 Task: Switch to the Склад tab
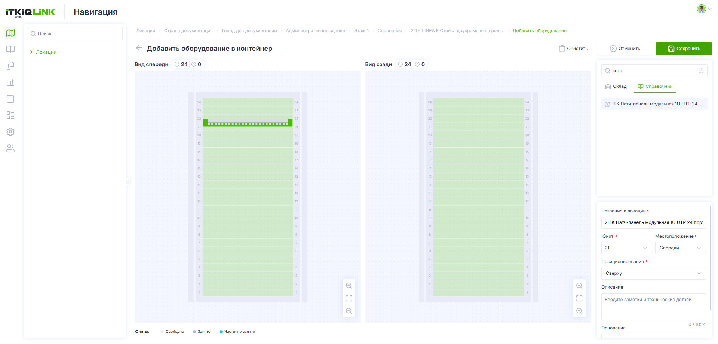pos(616,86)
